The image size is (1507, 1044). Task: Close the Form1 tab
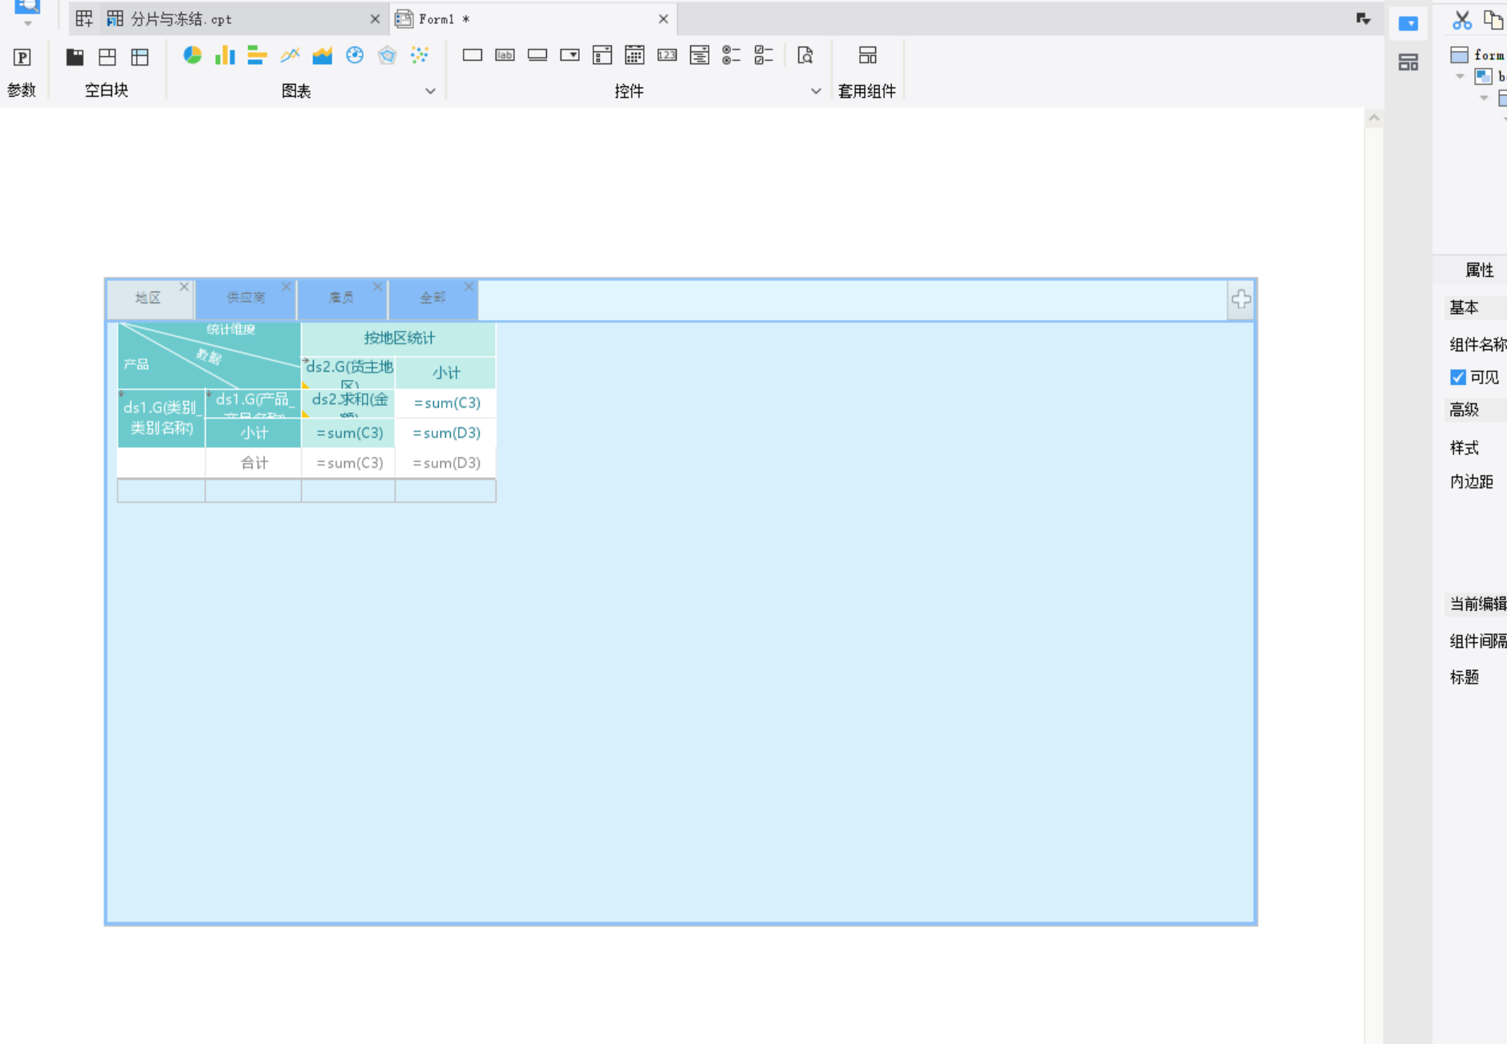click(x=663, y=19)
